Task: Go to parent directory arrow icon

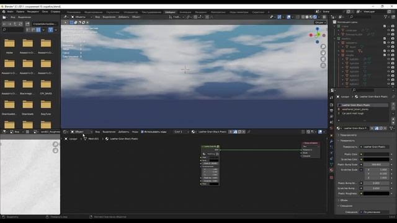Action: click(x=15, y=24)
